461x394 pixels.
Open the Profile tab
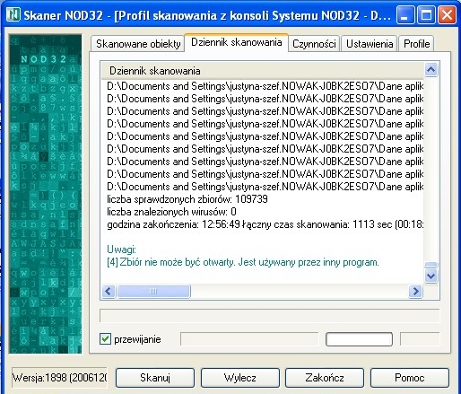click(417, 44)
